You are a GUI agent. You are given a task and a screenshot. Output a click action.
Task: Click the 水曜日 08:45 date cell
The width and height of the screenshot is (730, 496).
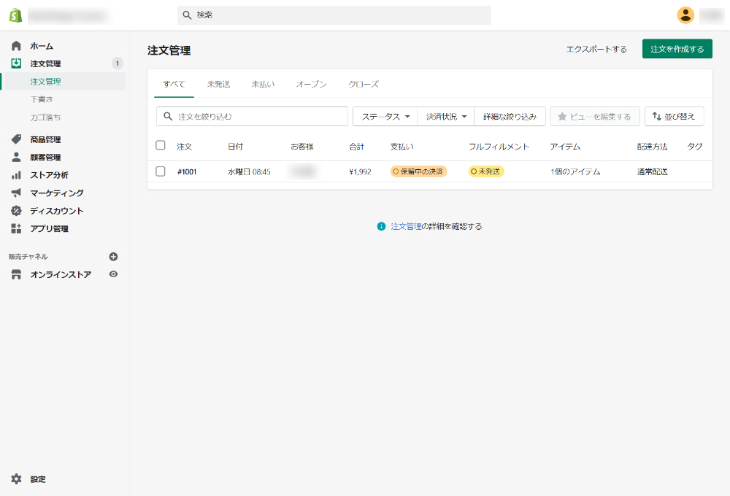pyautogui.click(x=249, y=171)
